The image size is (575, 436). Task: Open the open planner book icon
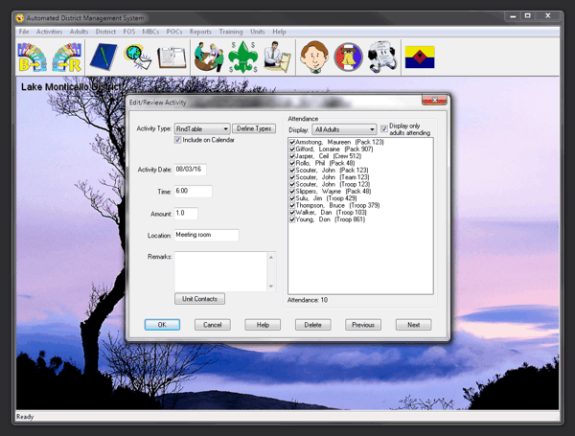172,57
